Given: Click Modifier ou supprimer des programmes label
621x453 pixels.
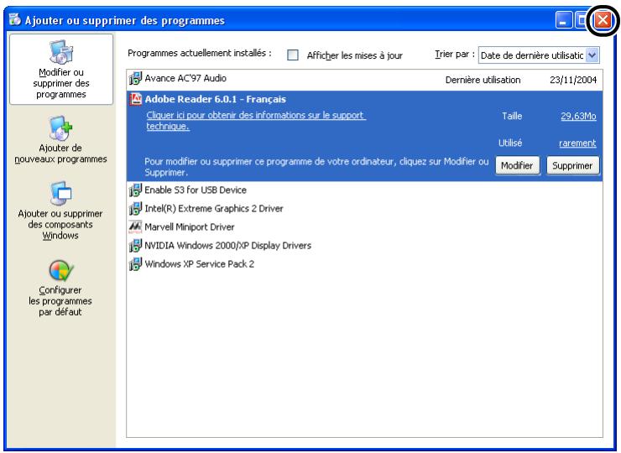Looking at the screenshot, I should (x=61, y=83).
